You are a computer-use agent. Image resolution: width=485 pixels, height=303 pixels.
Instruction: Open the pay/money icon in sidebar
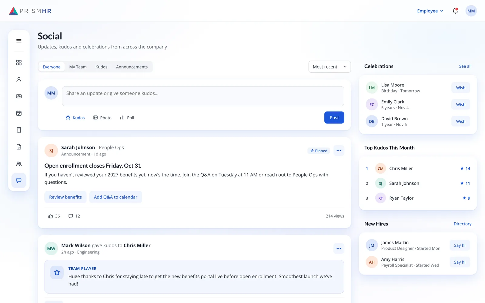point(19,96)
